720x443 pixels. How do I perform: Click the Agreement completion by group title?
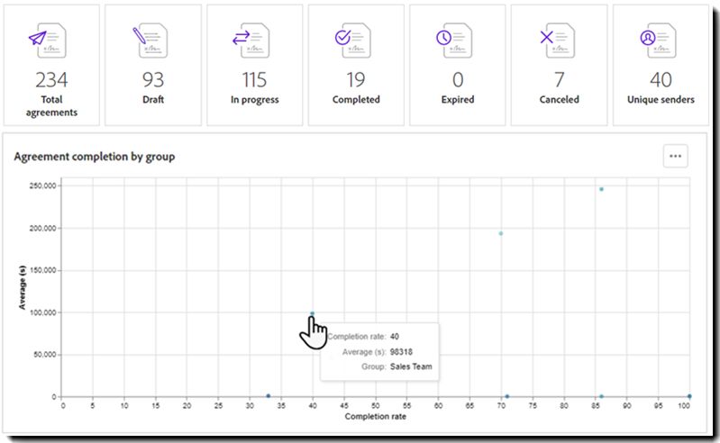pyautogui.click(x=95, y=157)
